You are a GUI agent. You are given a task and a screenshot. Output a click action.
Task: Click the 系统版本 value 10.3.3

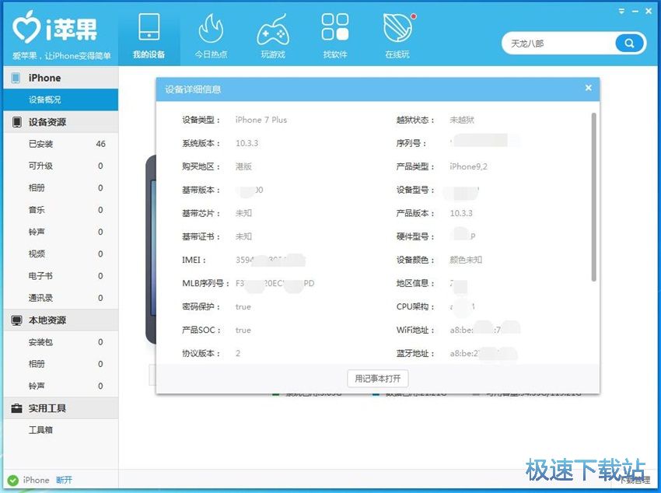247,143
